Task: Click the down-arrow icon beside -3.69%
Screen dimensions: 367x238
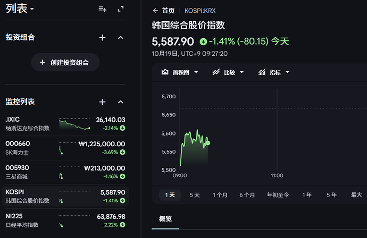Action: click(122, 152)
